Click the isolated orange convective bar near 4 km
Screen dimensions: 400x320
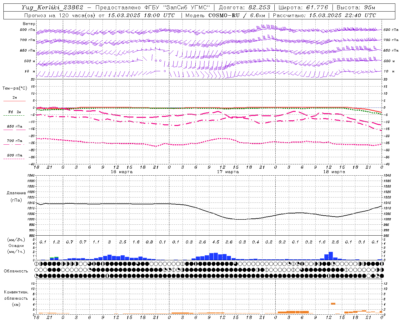tap(333, 304)
